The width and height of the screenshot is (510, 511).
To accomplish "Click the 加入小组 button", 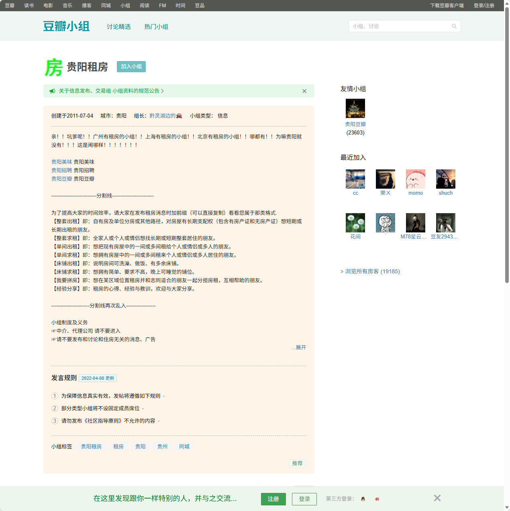I will click(131, 67).
